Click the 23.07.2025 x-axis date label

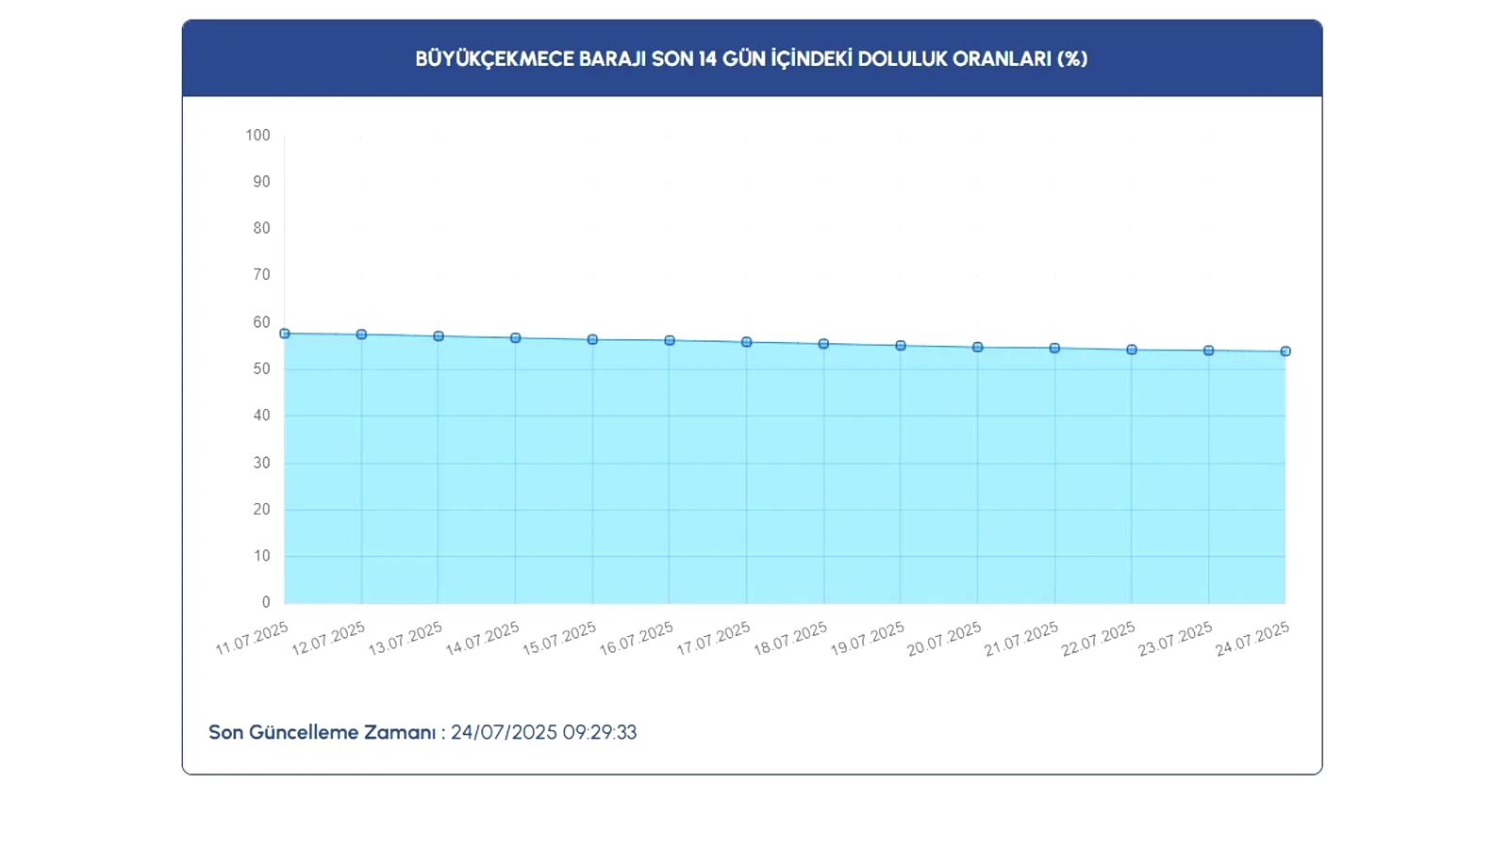(1176, 639)
